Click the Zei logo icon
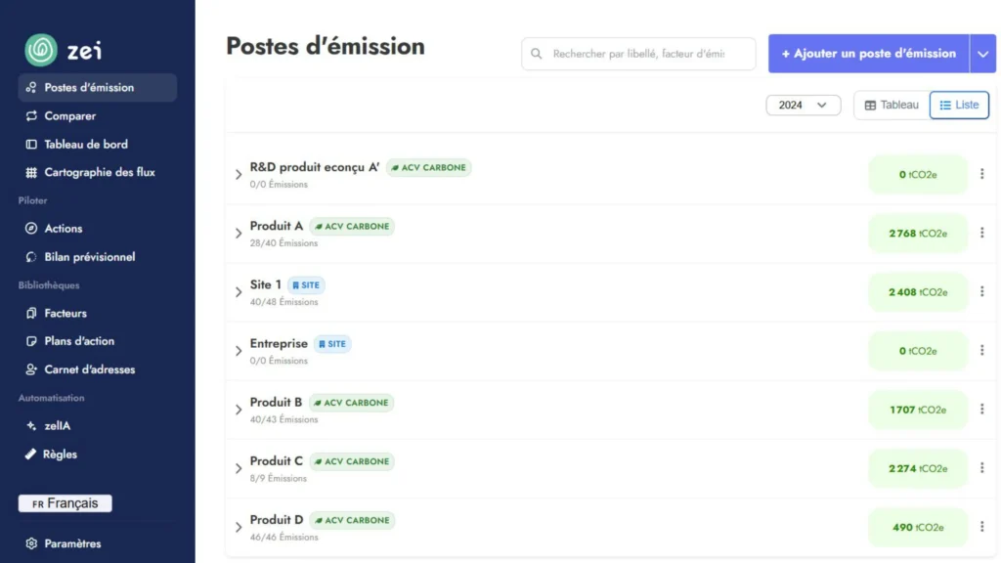 point(41,50)
